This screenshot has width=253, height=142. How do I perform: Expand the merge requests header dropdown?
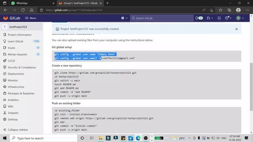pos(210,18)
